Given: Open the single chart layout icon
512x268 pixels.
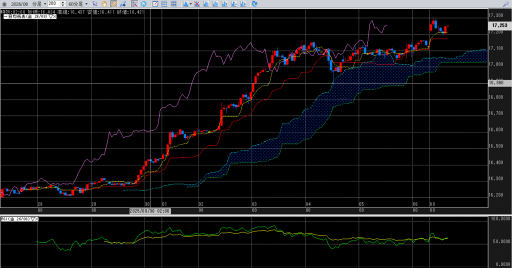Looking at the screenshot, I should [155, 4].
